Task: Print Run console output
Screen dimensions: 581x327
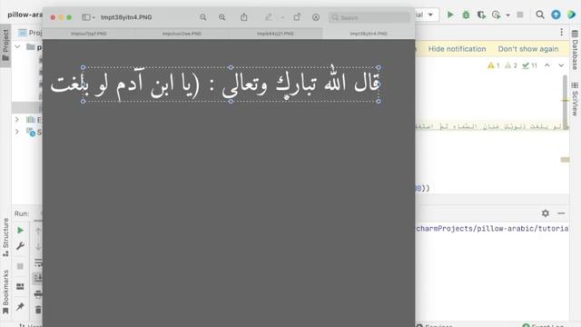Action: coord(38,294)
